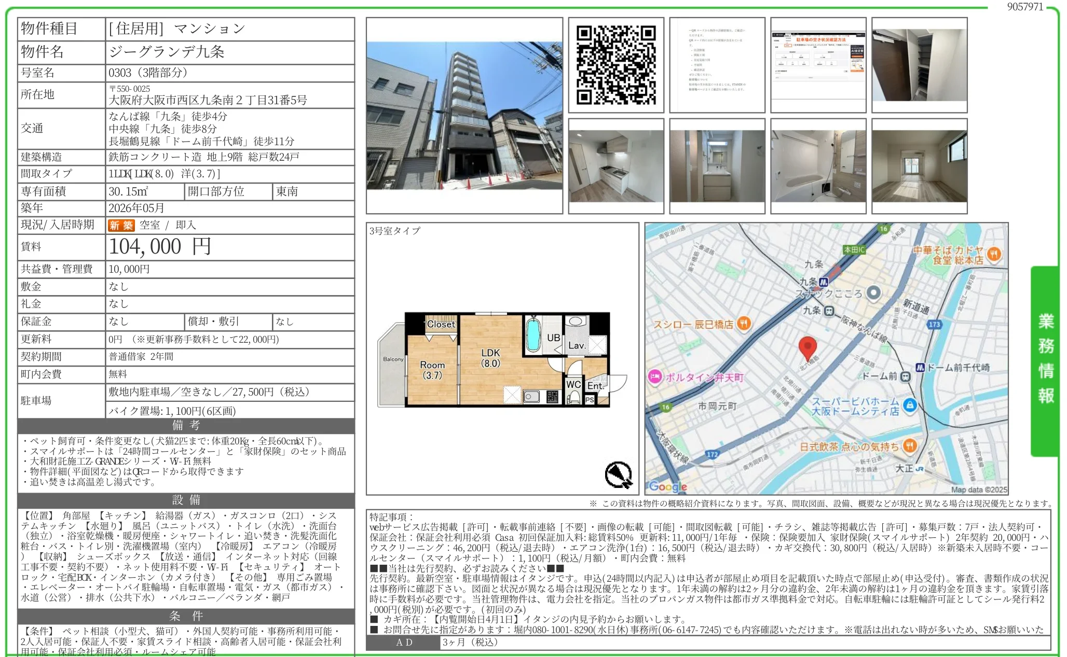
Task: Open the washstand vanity photo thumbnail
Action: [717, 166]
